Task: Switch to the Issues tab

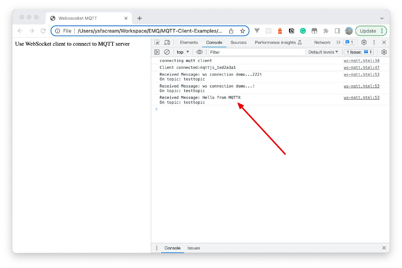Action: (x=193, y=248)
